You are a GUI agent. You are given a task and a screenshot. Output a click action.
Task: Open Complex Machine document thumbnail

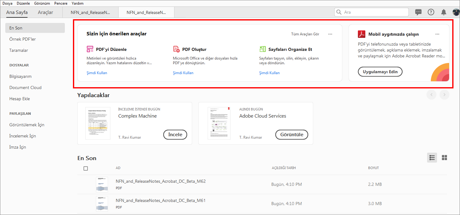[x=98, y=123]
